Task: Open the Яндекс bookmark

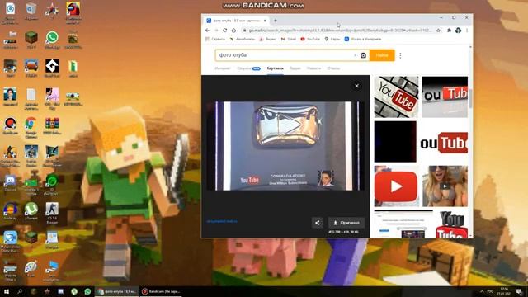Action: [x=267, y=39]
